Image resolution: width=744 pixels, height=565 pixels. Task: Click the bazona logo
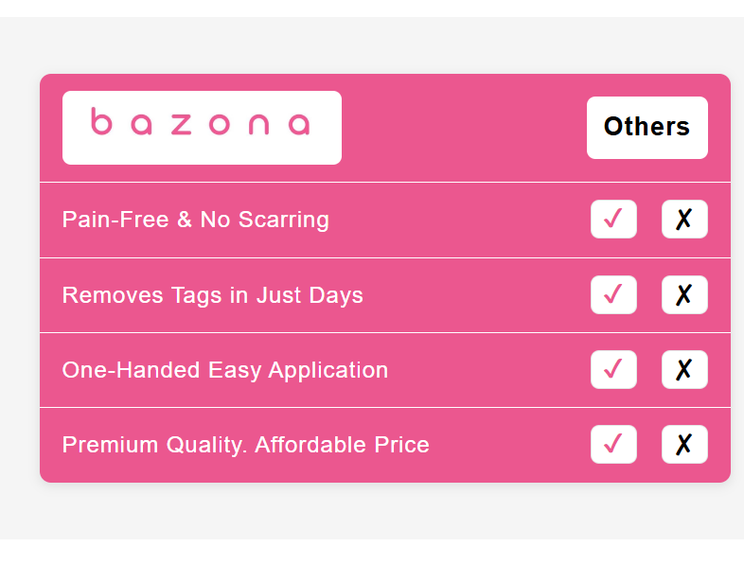coord(202,127)
